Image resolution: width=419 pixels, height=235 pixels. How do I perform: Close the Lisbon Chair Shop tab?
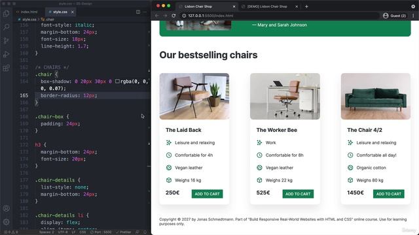[x=234, y=7]
